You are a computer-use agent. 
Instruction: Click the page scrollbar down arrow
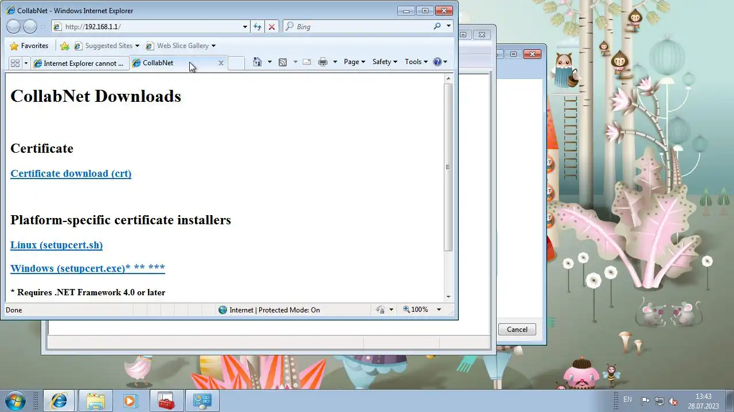[x=448, y=296]
